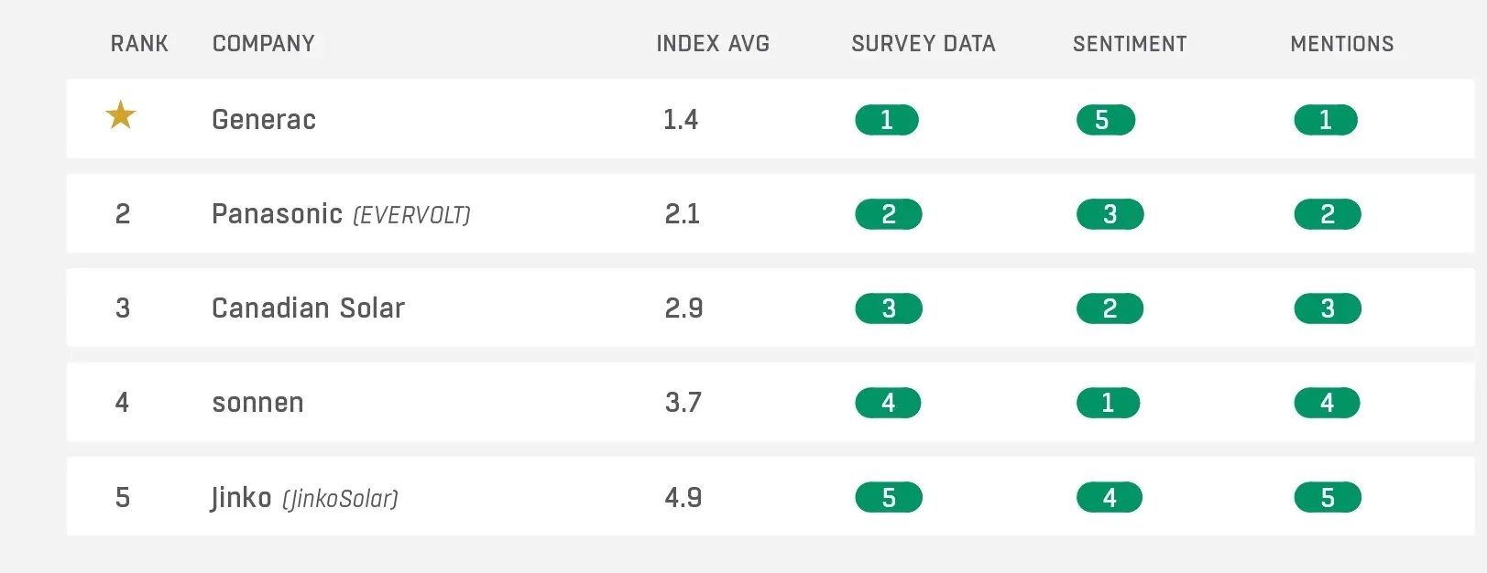The width and height of the screenshot is (1487, 573).
Task: Click the Sentiment column header
Action: (1130, 44)
